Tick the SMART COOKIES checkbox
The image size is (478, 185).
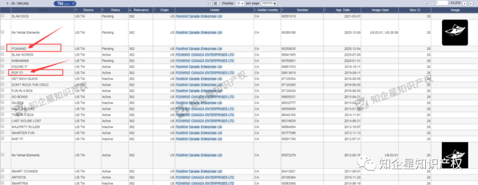click(x=3, y=171)
